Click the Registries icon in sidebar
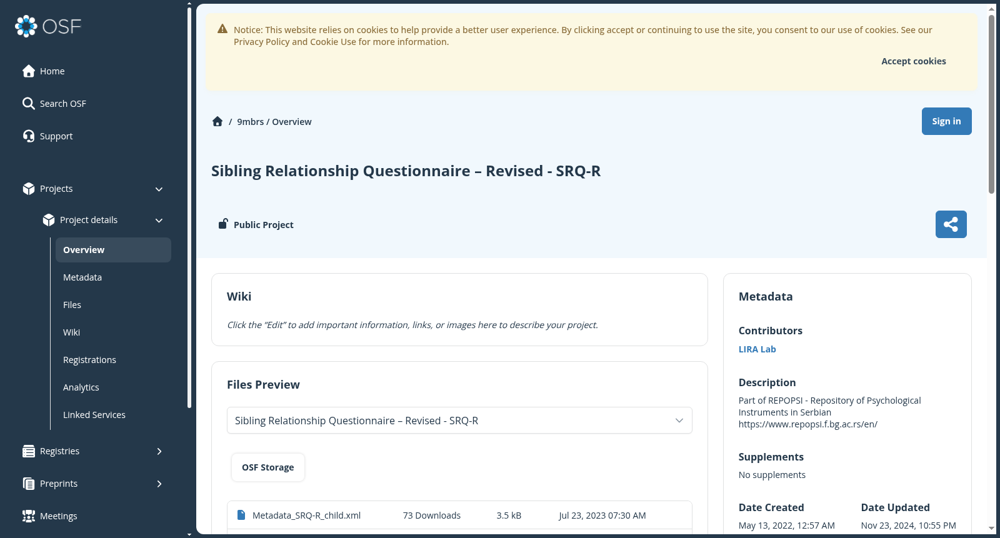The height and width of the screenshot is (538, 1000). (x=28, y=451)
